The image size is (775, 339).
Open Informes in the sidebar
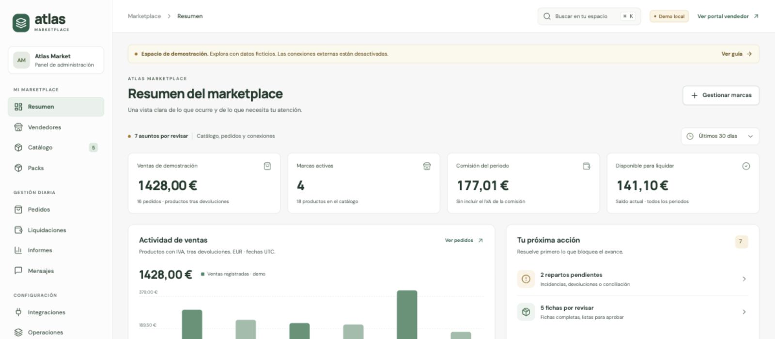coord(56,250)
